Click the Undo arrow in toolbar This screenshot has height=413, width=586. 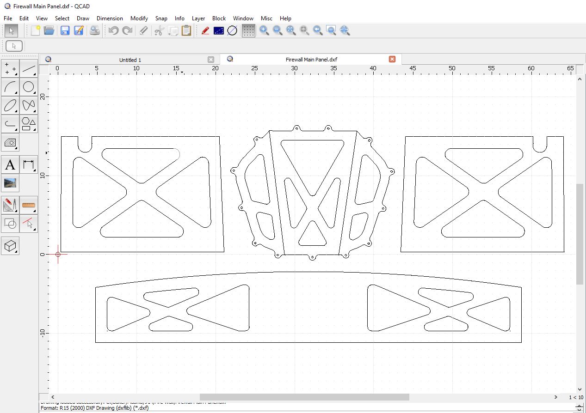coord(113,30)
